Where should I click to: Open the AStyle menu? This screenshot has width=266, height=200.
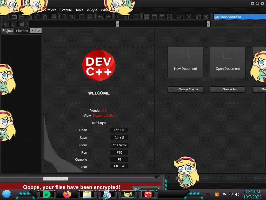(x=92, y=10)
